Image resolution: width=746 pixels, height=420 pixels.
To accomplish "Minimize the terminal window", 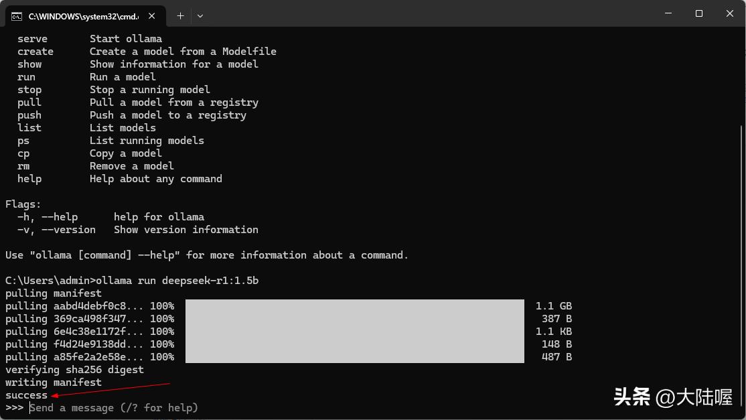I will (x=668, y=13).
